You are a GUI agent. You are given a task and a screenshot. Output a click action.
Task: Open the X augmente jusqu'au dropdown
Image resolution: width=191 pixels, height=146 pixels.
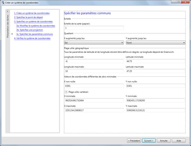[93, 42]
